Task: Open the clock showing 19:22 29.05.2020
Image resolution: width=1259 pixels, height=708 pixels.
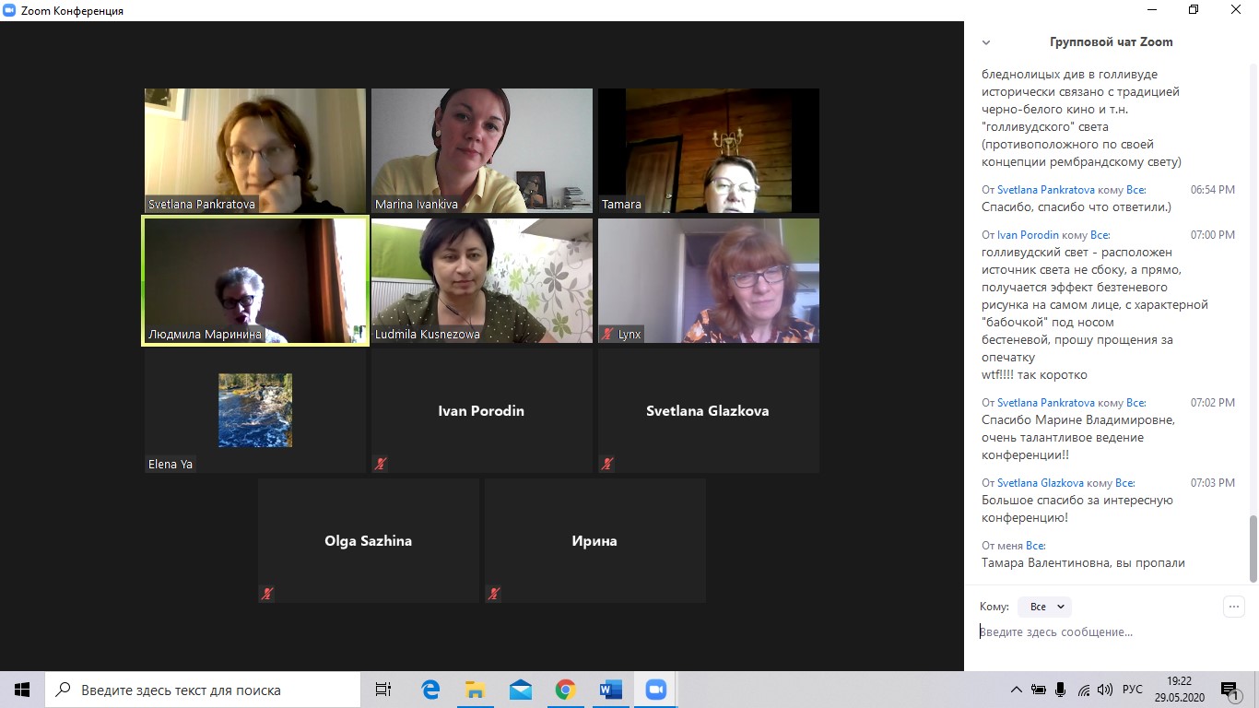Action: click(1180, 690)
